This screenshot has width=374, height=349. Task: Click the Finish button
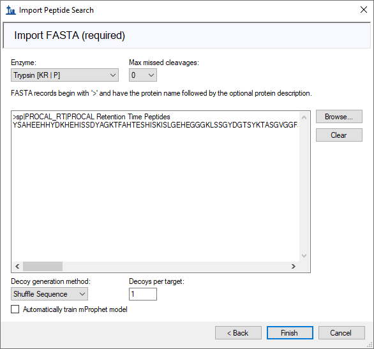[x=290, y=332]
